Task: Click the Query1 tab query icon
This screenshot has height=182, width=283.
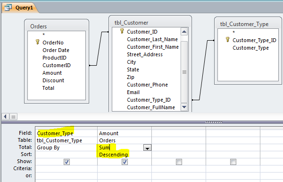Action: pyautogui.click(x=8, y=8)
